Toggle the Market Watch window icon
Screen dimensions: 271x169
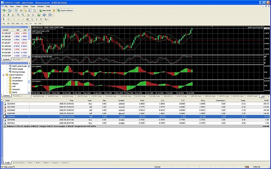(x=16, y=10)
